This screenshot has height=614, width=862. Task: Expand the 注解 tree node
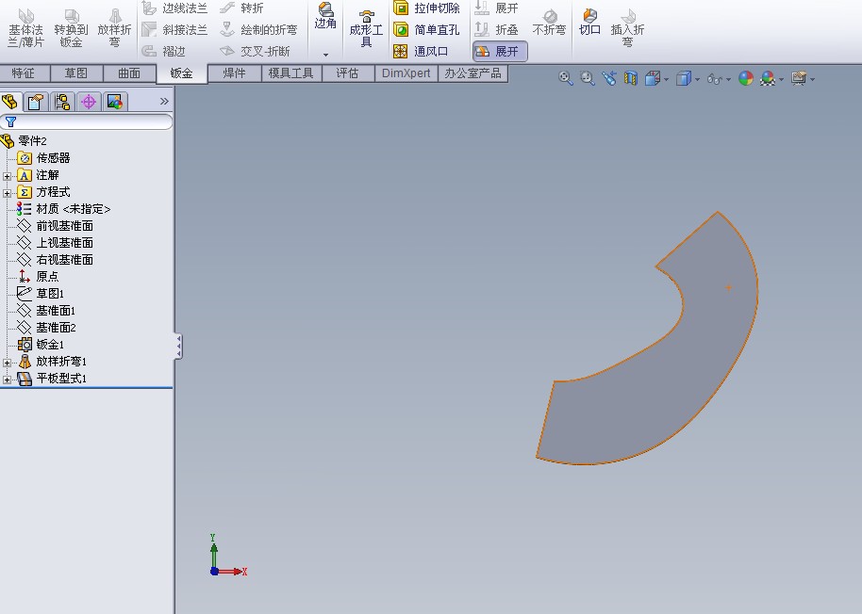8,176
